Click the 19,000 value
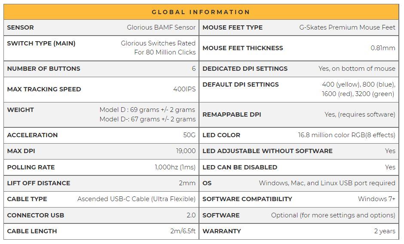 pyautogui.click(x=186, y=151)
